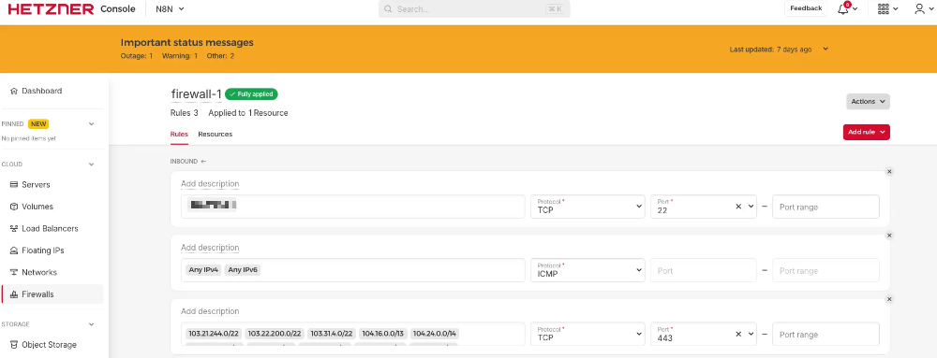Clear the port 22 value
Viewport: 937px width, 358px height.
click(738, 206)
